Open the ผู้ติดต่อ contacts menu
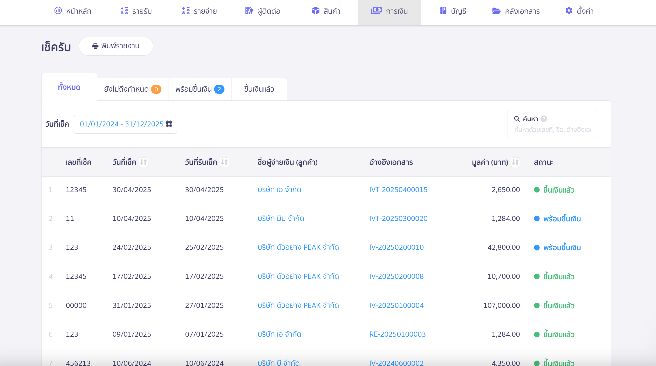 263,11
